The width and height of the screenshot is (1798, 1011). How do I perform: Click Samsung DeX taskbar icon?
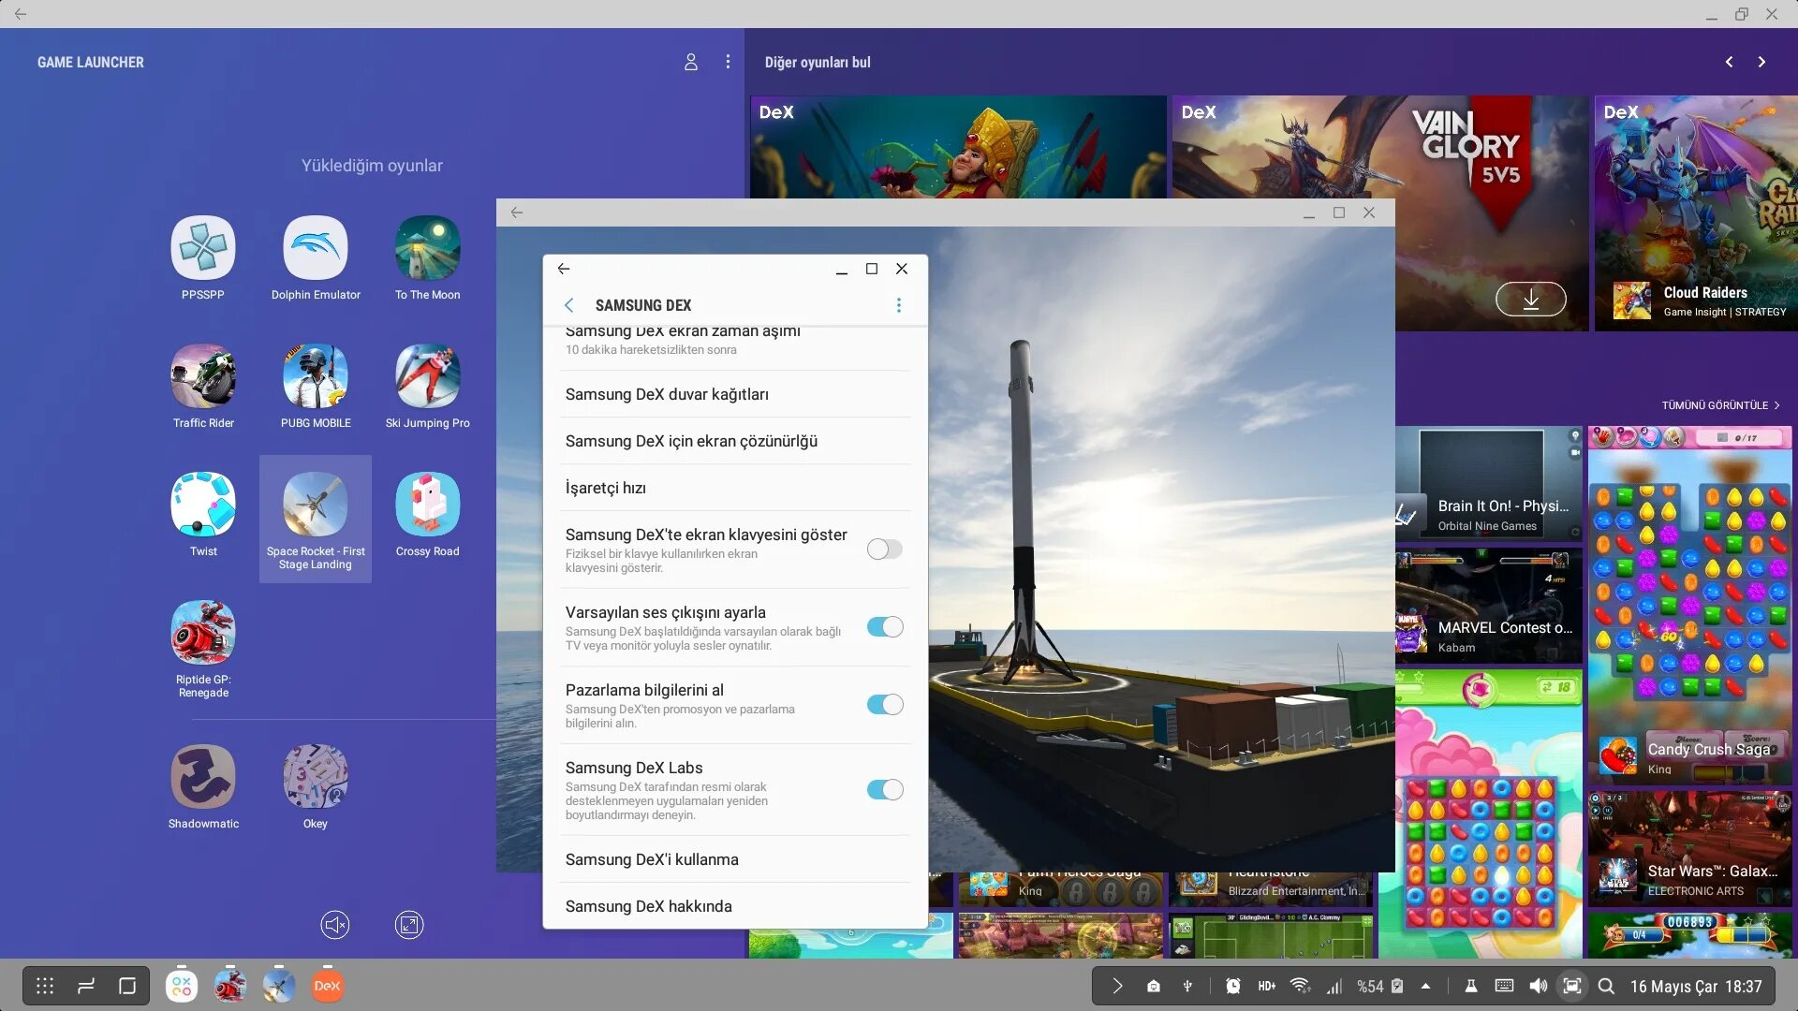click(x=329, y=985)
